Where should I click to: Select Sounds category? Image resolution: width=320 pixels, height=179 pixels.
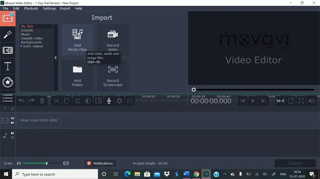point(27,30)
